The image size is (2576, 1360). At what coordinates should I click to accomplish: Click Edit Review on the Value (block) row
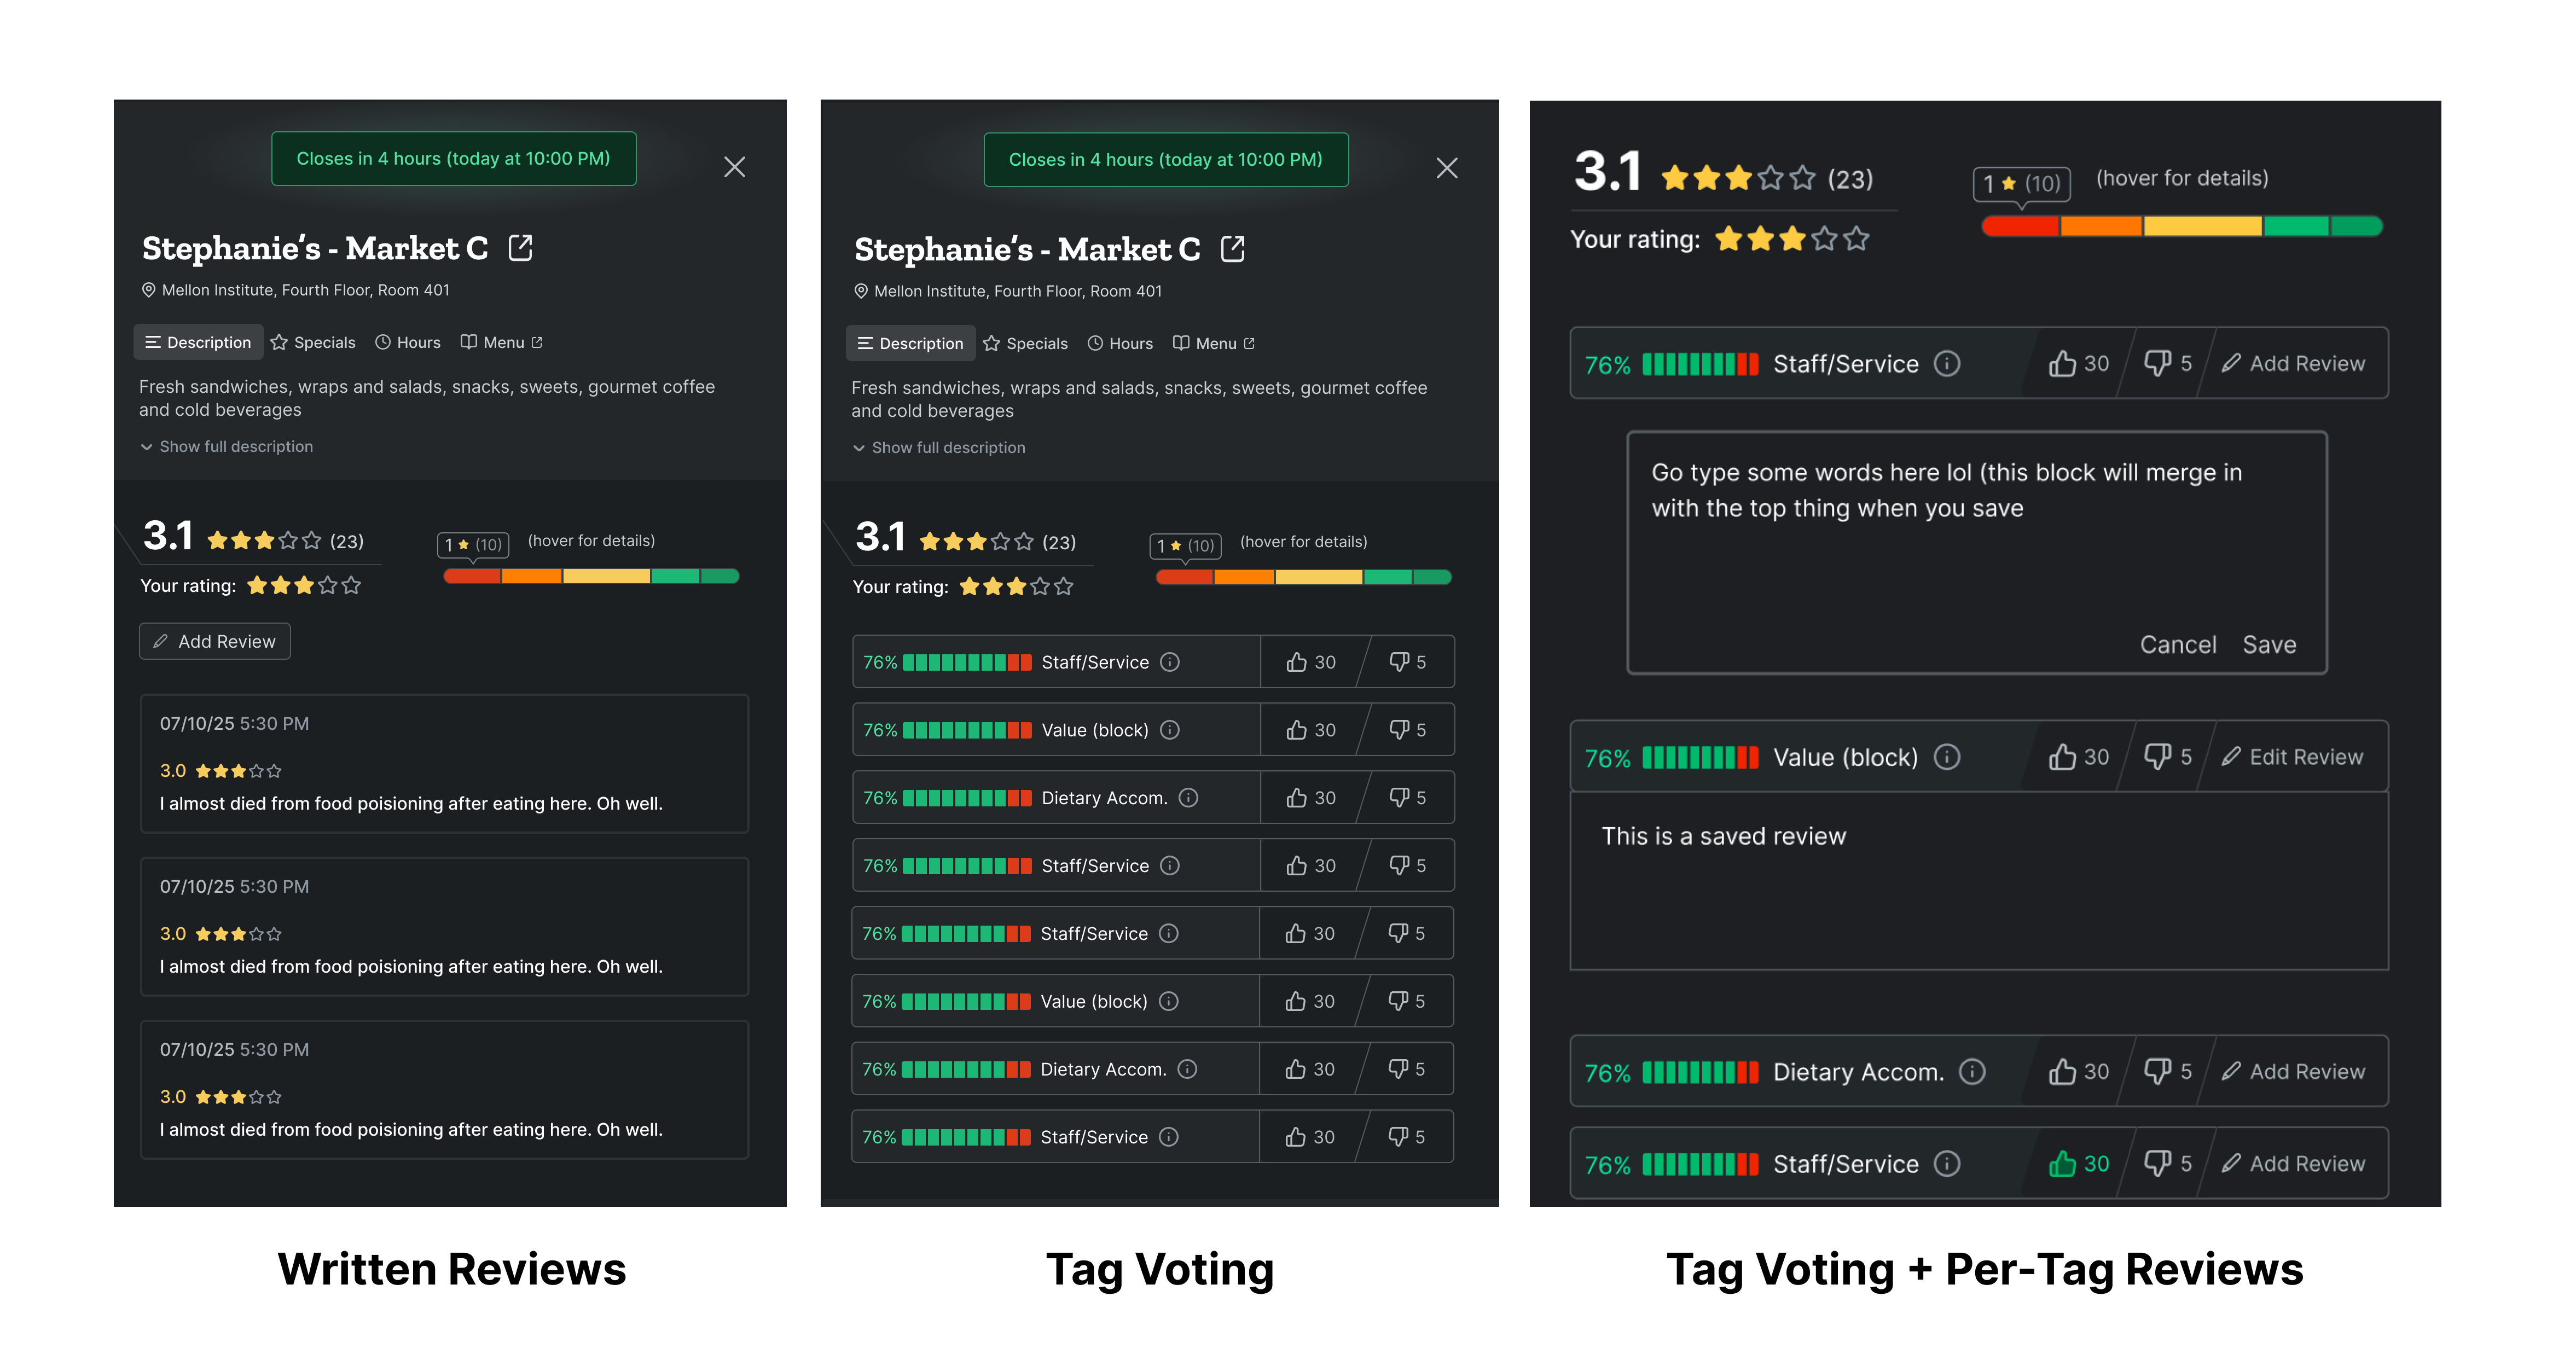coord(2292,757)
